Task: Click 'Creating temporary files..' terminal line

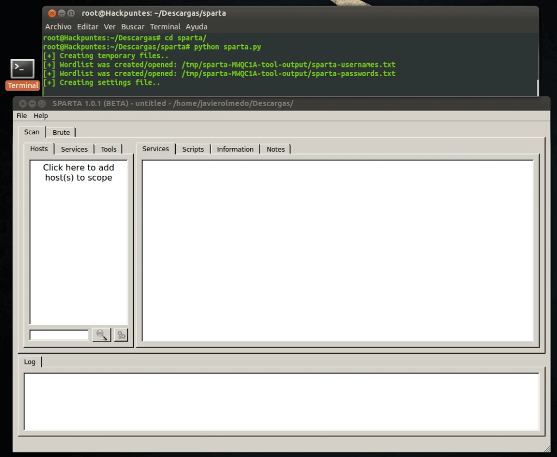Action: pos(106,56)
